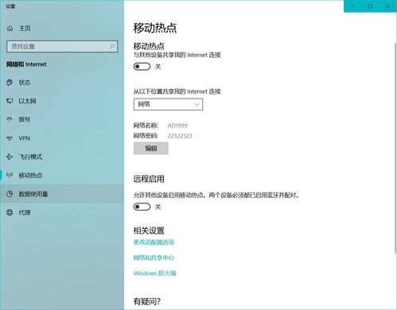The width and height of the screenshot is (397, 310).
Task: Click the 编辑 button
Action: tap(151, 148)
